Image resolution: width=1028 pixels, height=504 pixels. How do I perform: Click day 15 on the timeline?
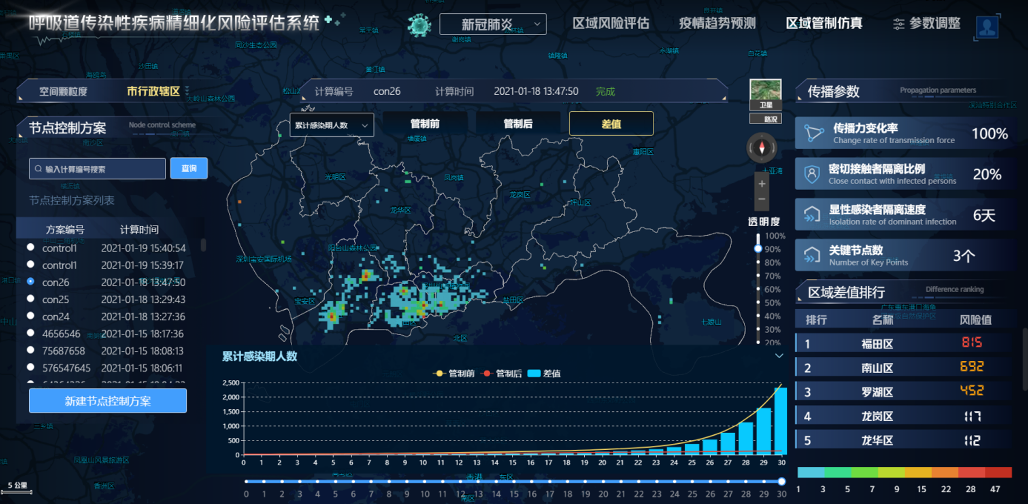point(514,481)
